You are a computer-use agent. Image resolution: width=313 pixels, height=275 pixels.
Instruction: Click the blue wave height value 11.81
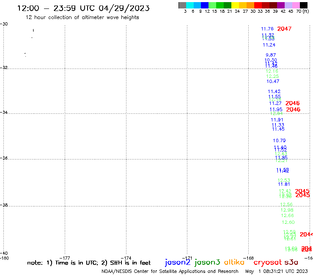pos(284,184)
